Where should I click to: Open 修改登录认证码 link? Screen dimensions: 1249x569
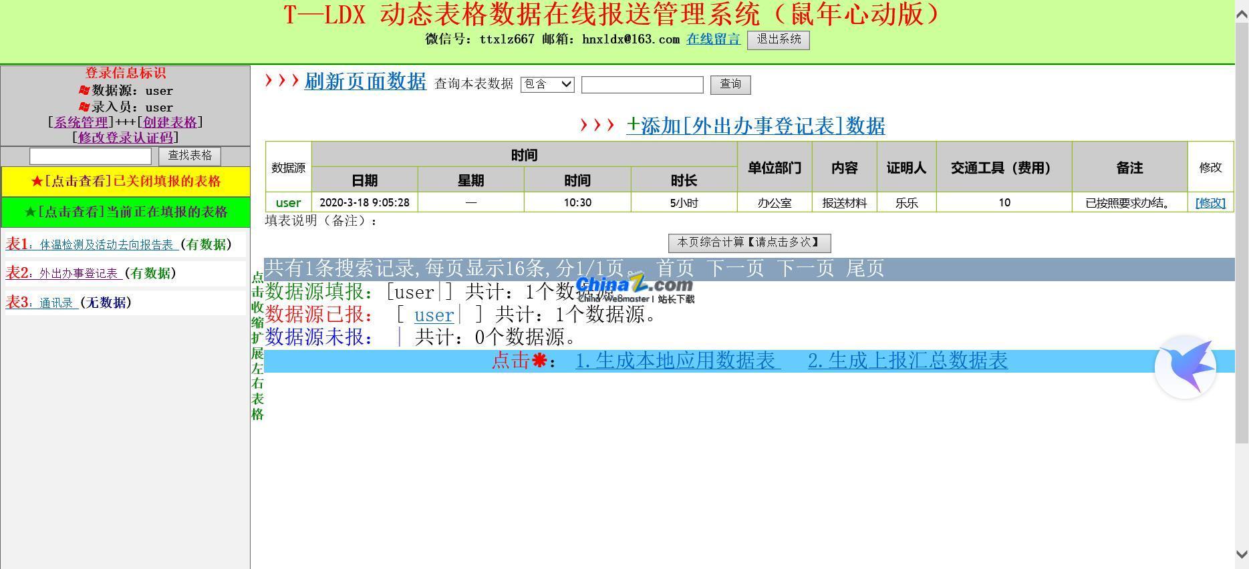tap(126, 138)
